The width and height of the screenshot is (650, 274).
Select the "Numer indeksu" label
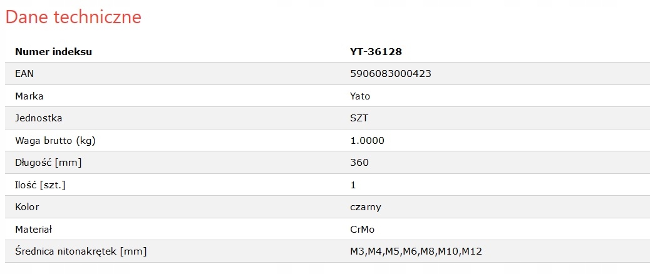53,51
